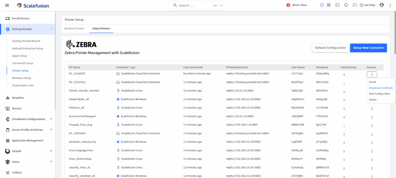Open the user account profile icon
396x178 pixels.
[x=382, y=5]
